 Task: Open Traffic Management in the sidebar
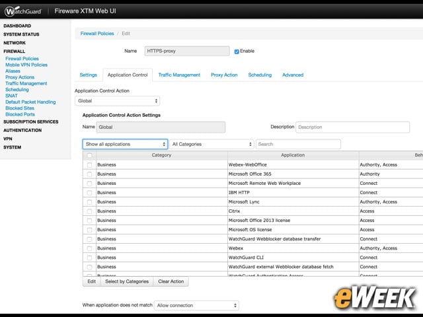[x=26, y=83]
